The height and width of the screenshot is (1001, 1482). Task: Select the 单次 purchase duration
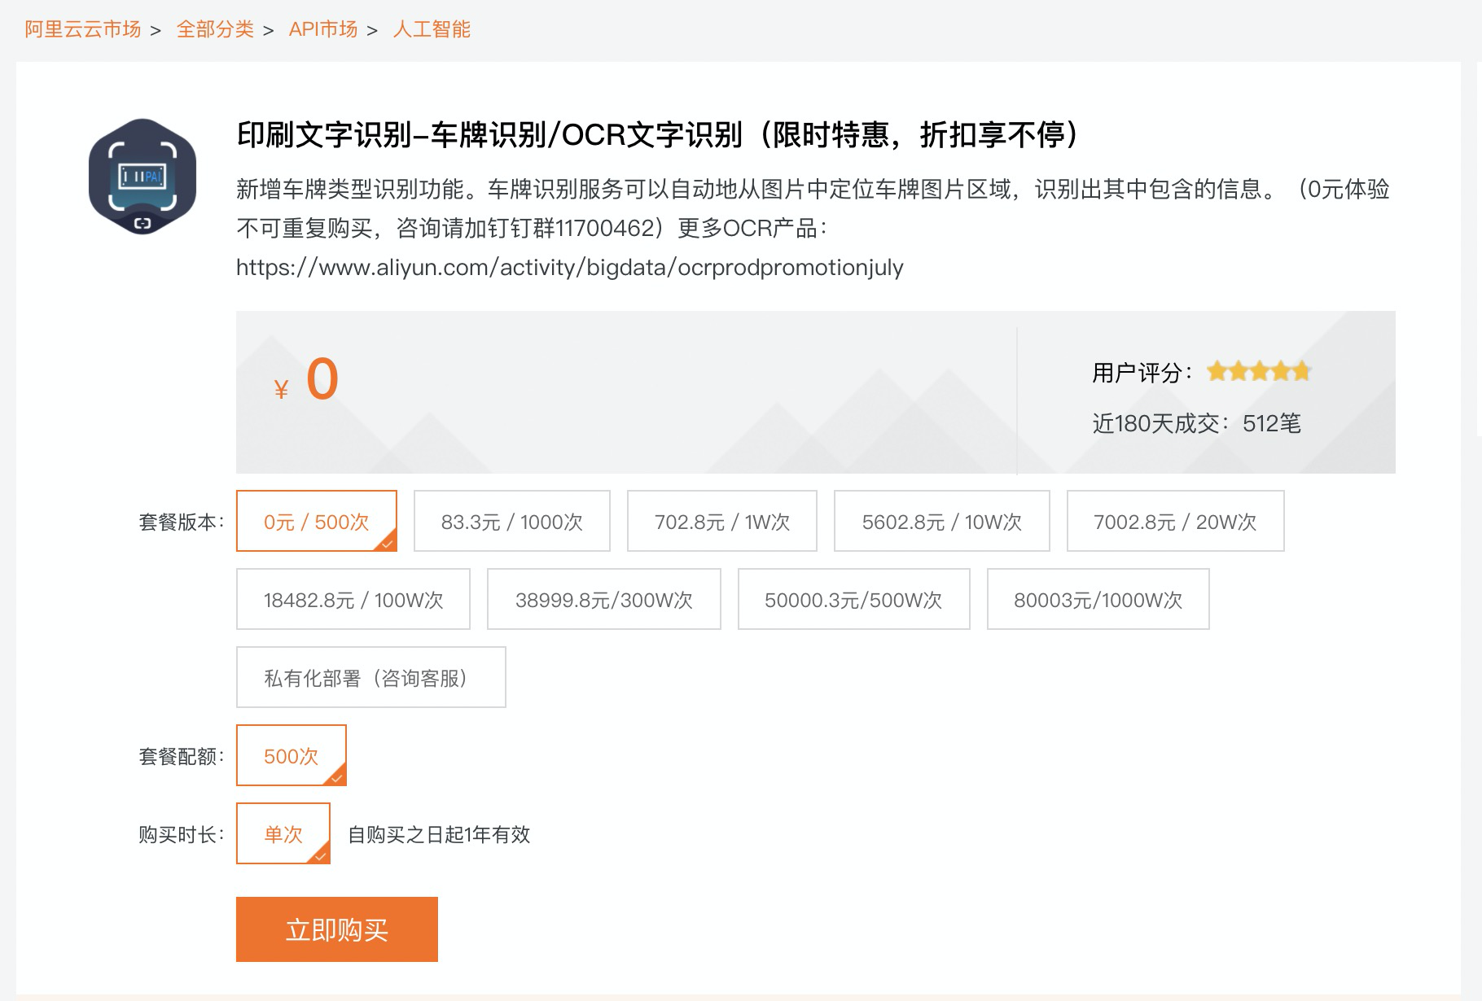pos(283,833)
